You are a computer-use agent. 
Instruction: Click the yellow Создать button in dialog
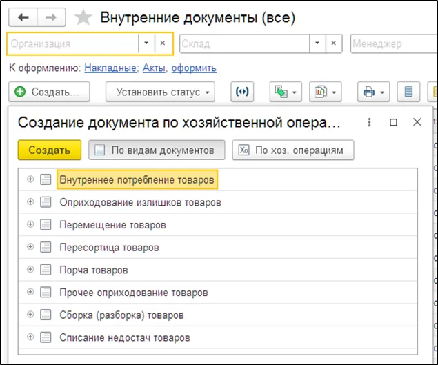click(50, 150)
